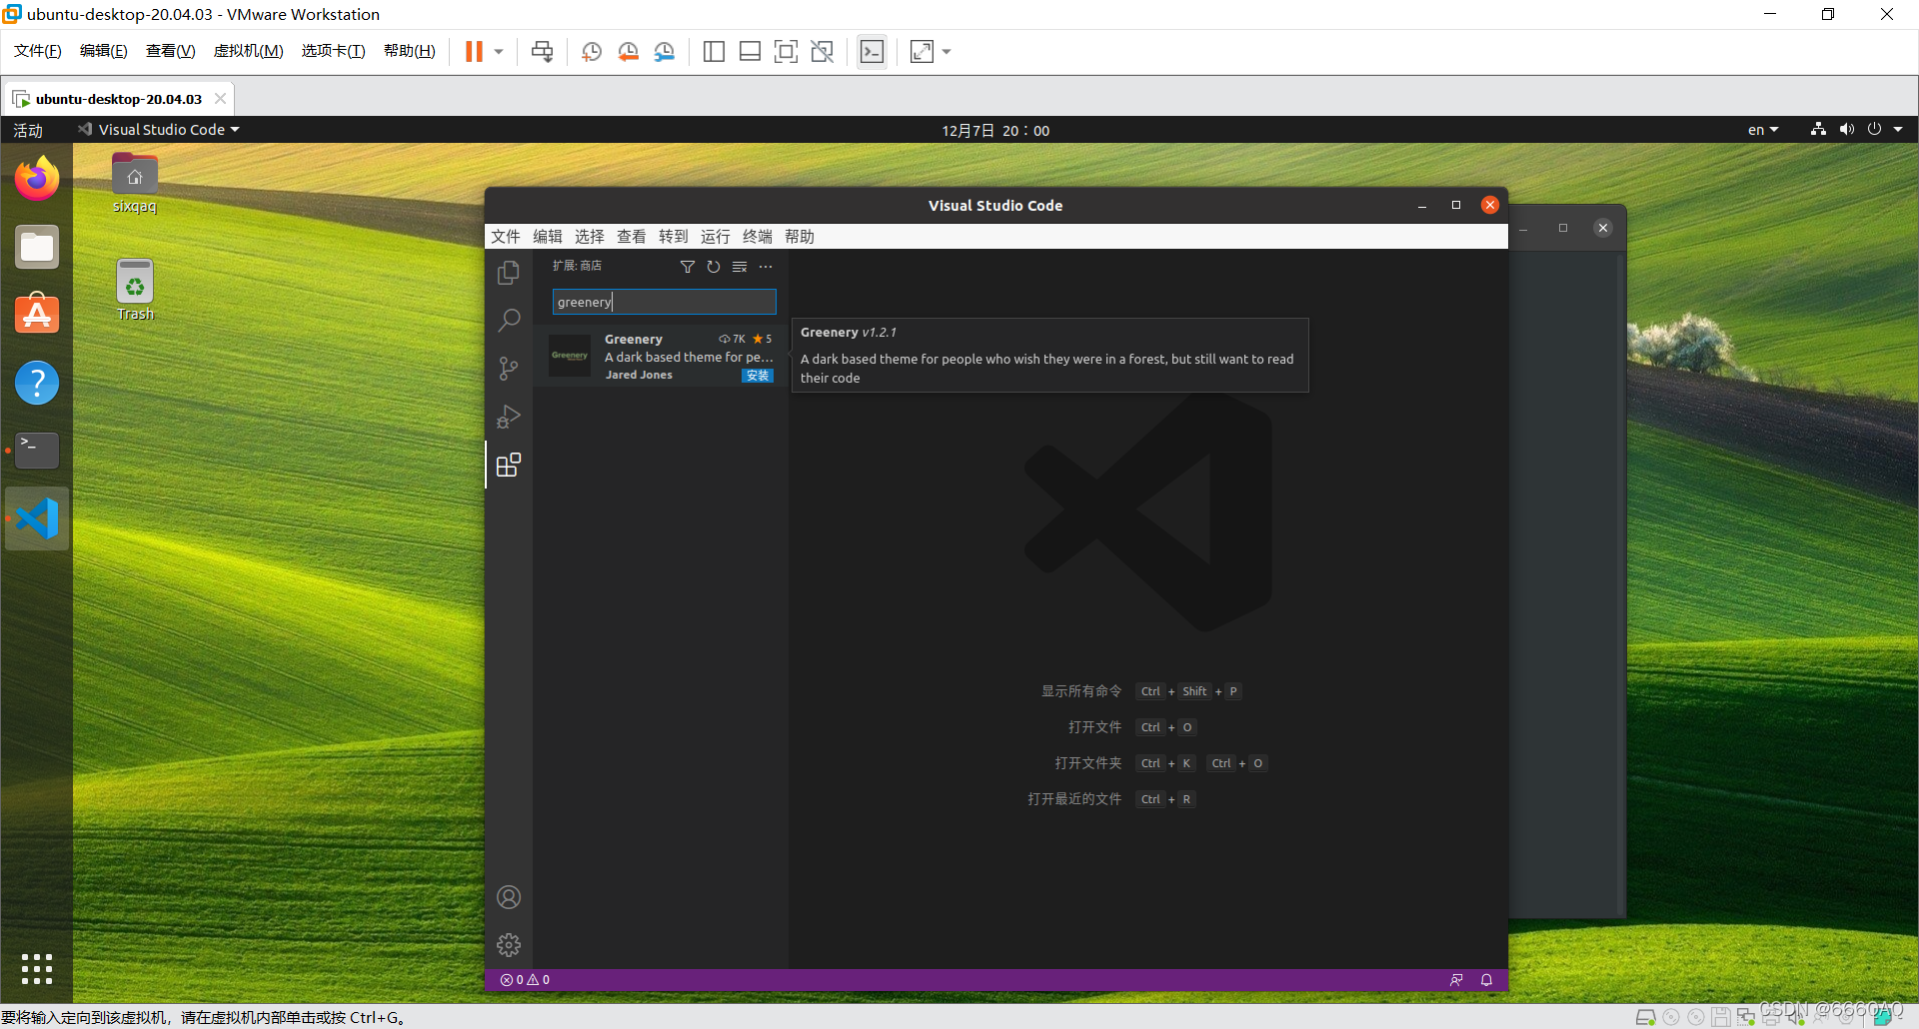Click the VS Code dock icon
Viewport: 1919px width, 1029px height.
click(x=37, y=518)
